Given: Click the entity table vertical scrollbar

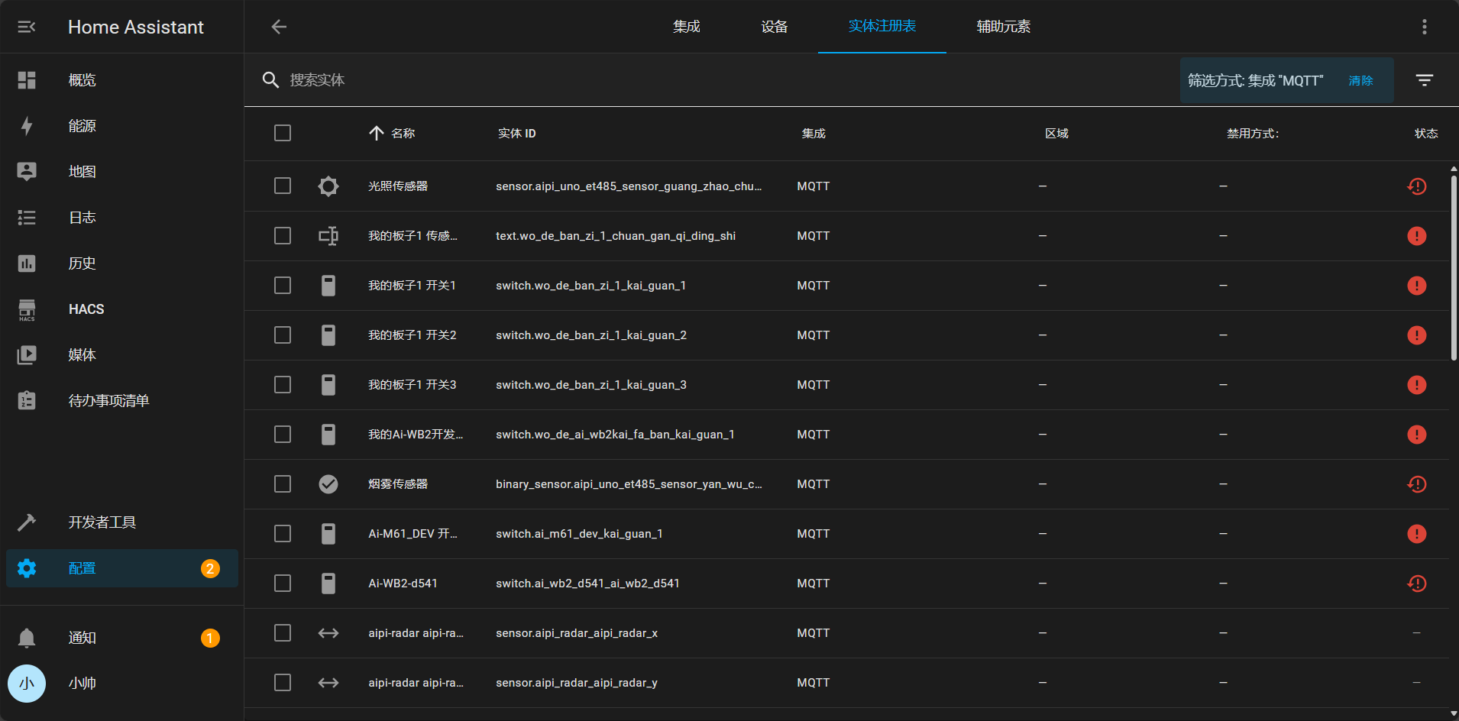Looking at the screenshot, I should coord(1454,267).
